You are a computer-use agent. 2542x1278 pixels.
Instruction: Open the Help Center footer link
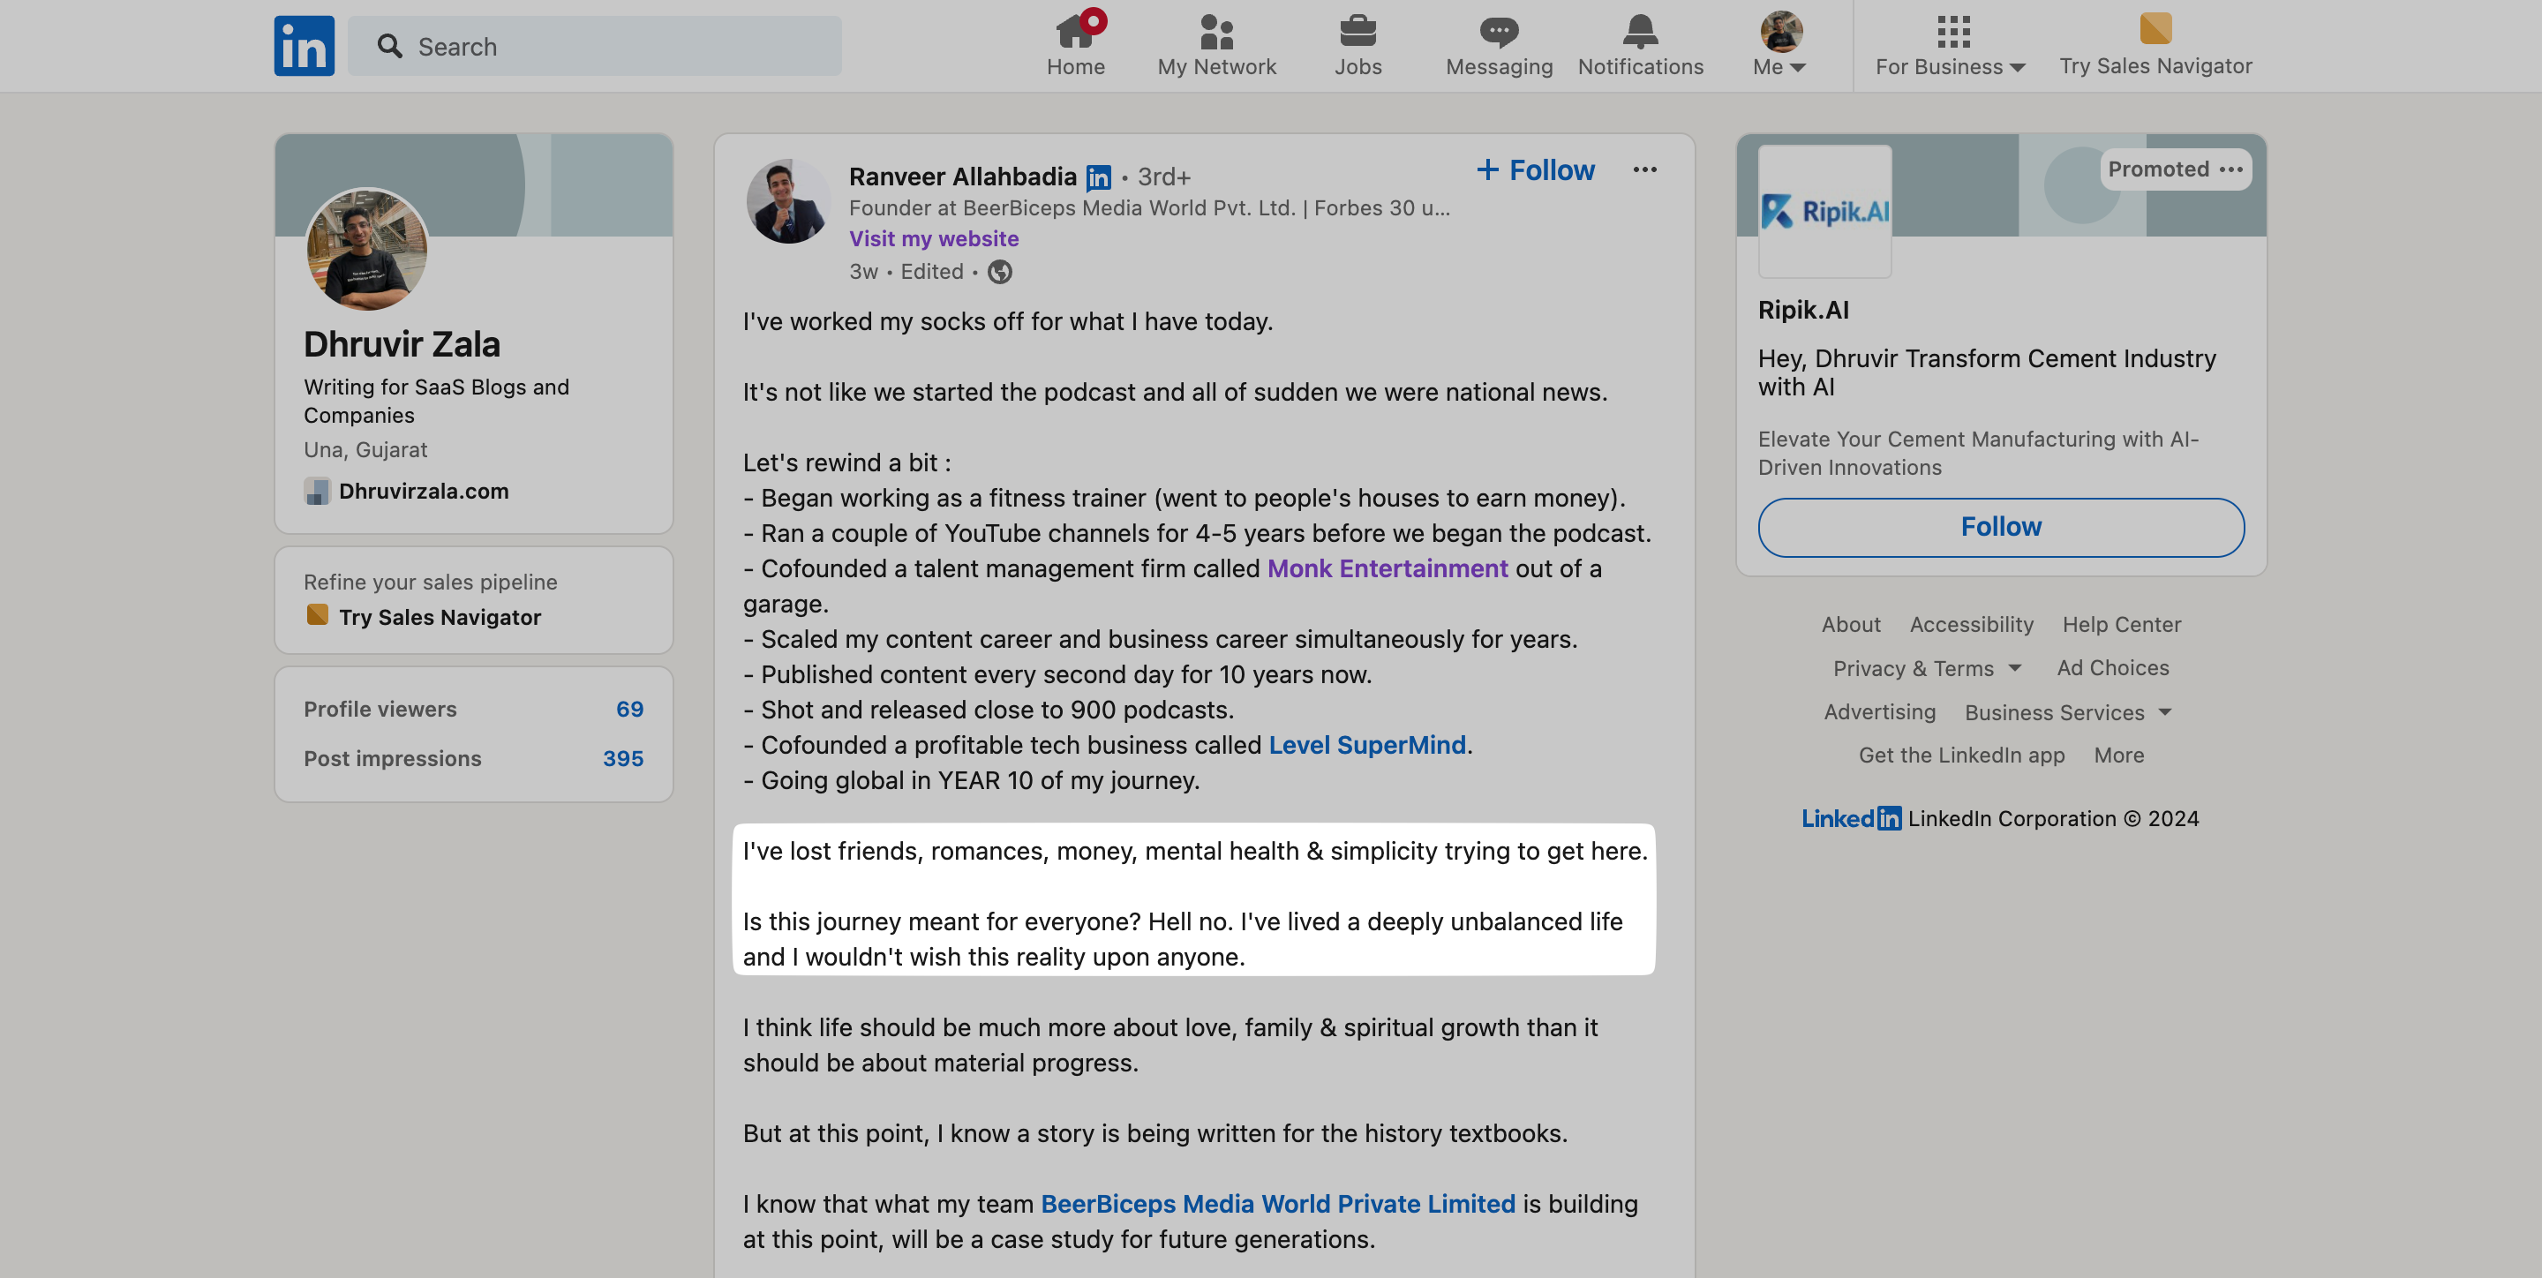(2122, 625)
